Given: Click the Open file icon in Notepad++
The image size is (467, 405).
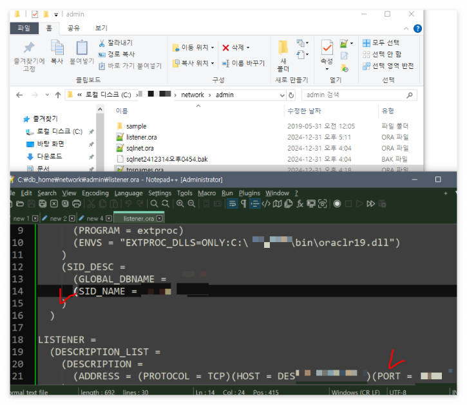Looking at the screenshot, I should coord(20,203).
